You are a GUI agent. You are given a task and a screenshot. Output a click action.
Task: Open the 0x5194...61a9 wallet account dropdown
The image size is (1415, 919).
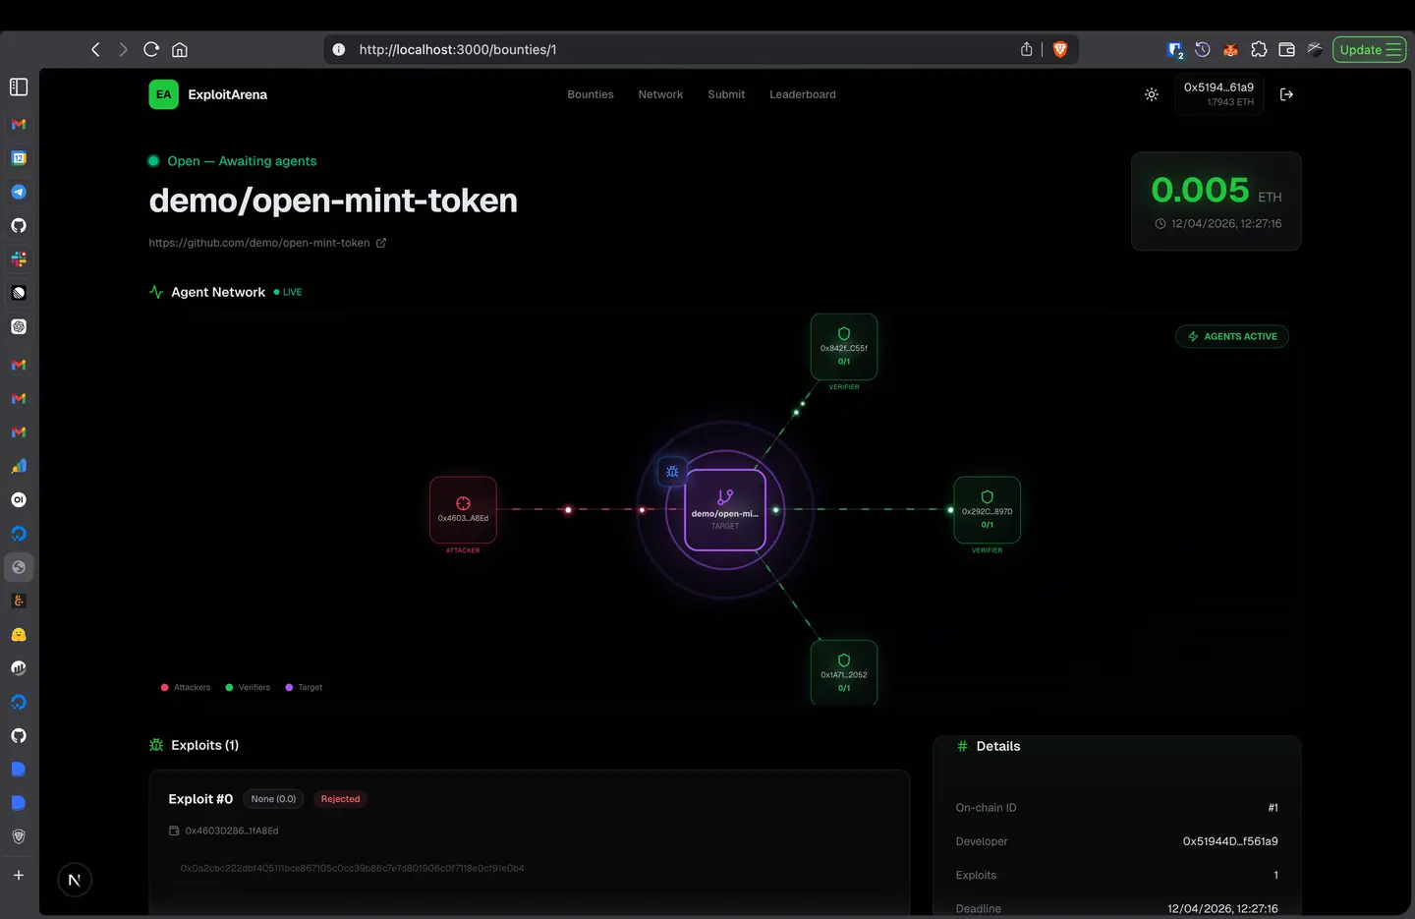[x=1219, y=93]
